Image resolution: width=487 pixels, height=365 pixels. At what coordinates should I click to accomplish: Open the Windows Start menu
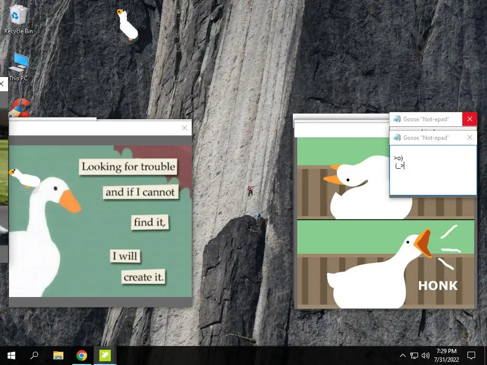(11, 355)
